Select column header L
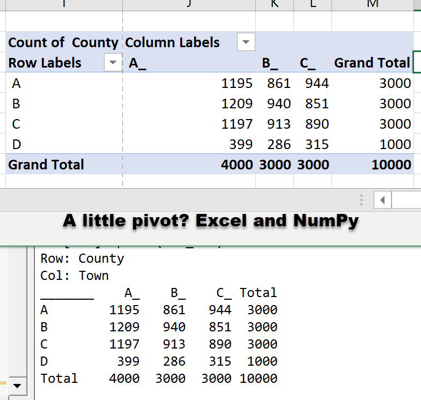 tap(313, 5)
